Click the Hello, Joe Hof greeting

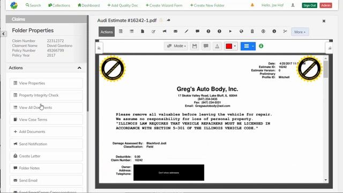pos(272,5)
